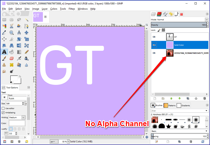Open the Basic brush tag dropdown
The image size is (210, 145).
click(206, 131)
